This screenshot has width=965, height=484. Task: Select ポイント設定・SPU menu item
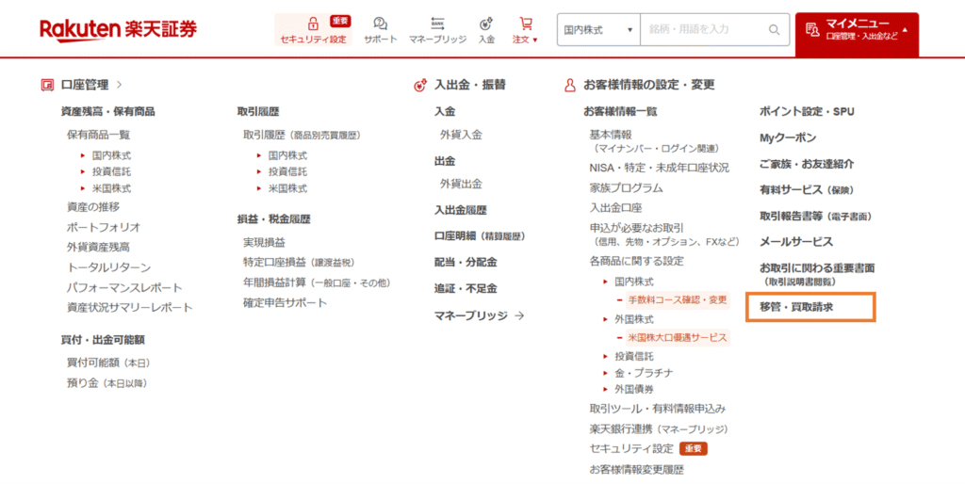[807, 111]
